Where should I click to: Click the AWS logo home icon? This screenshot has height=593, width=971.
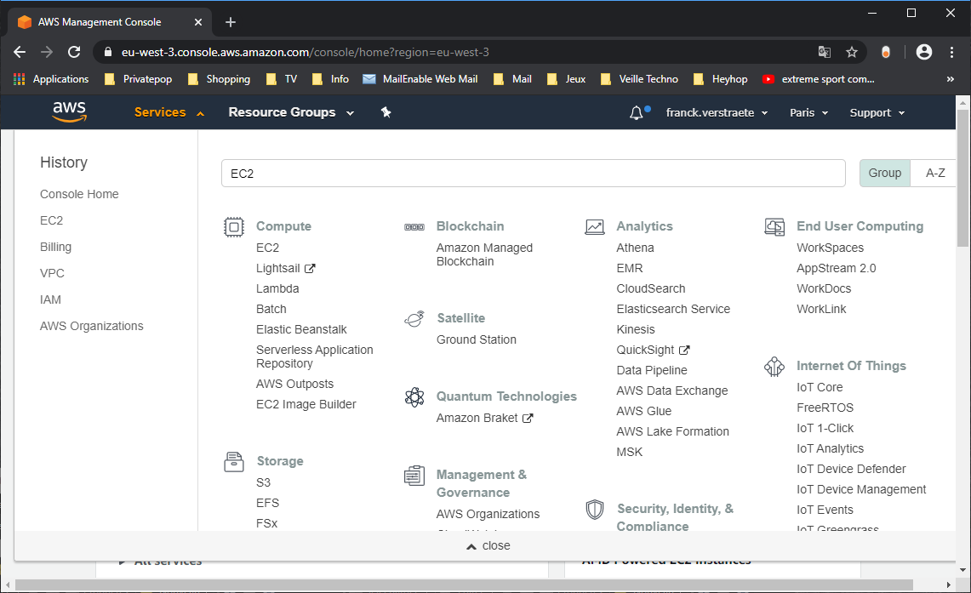(x=70, y=112)
